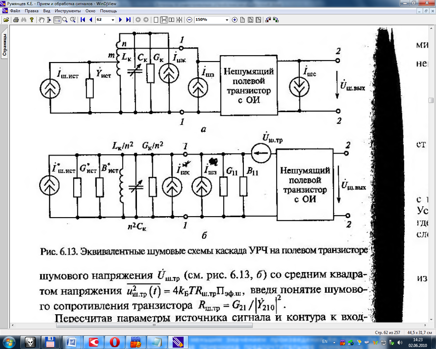
Task: Minimize the inner document window
Action: tap(420, 11)
